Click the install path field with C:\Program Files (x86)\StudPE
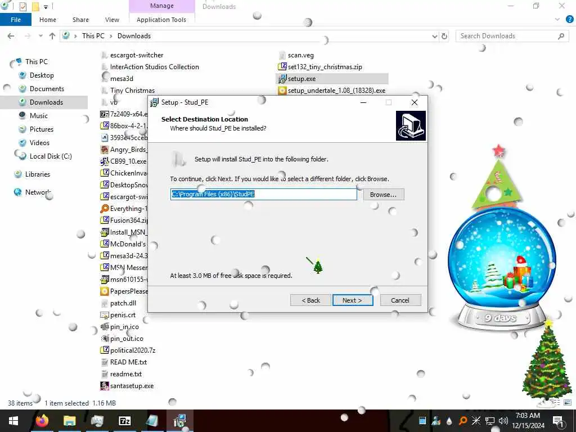 (x=263, y=194)
